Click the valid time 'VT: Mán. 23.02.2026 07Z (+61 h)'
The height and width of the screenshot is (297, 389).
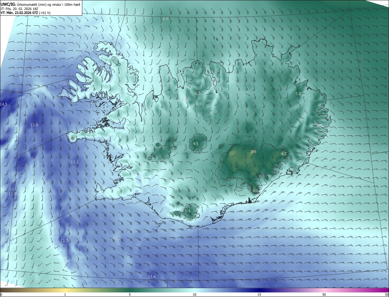point(25,13)
